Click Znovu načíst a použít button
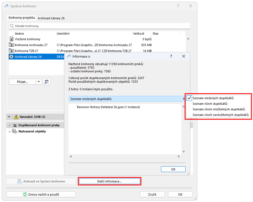Viewport: 253px width, 202px height. pyautogui.click(x=41, y=194)
